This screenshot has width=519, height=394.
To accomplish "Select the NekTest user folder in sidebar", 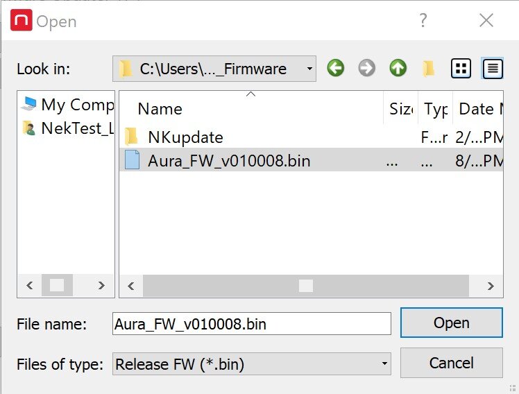I will pyautogui.click(x=67, y=128).
